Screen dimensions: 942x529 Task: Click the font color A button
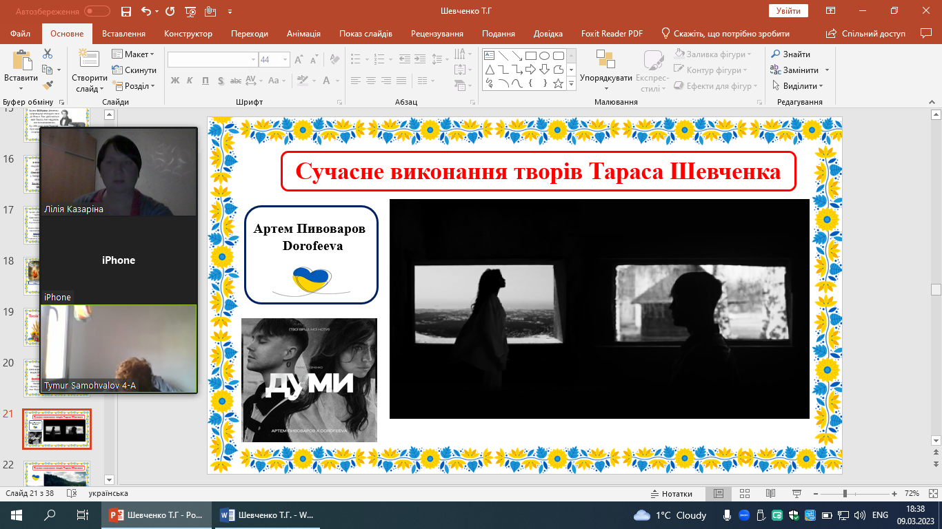click(327, 81)
